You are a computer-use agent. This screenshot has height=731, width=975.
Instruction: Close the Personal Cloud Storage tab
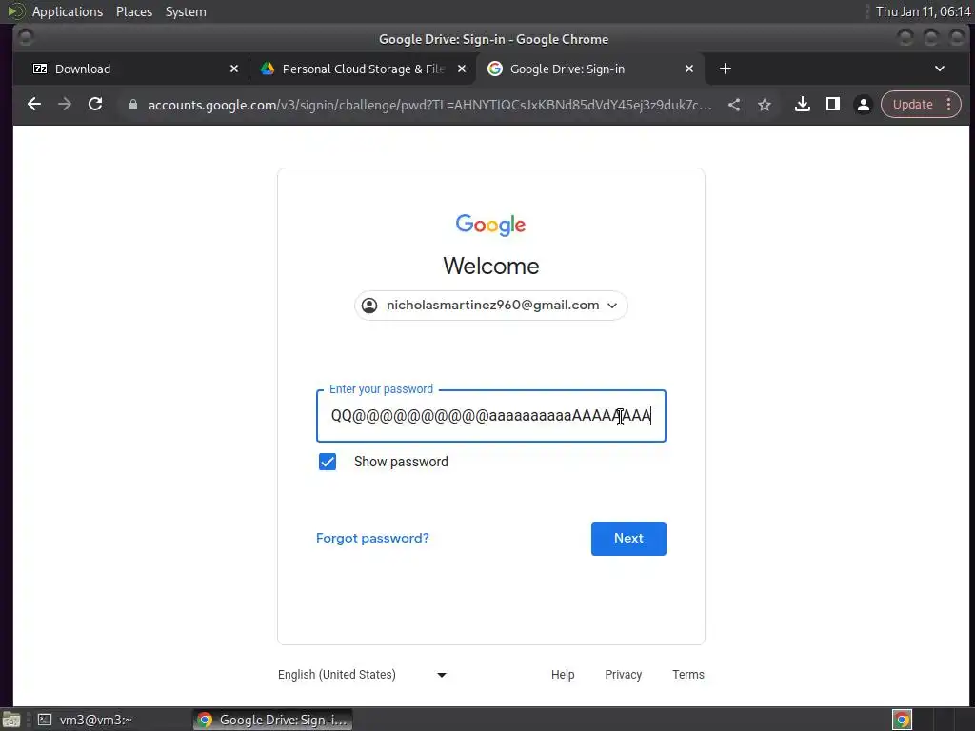(462, 69)
